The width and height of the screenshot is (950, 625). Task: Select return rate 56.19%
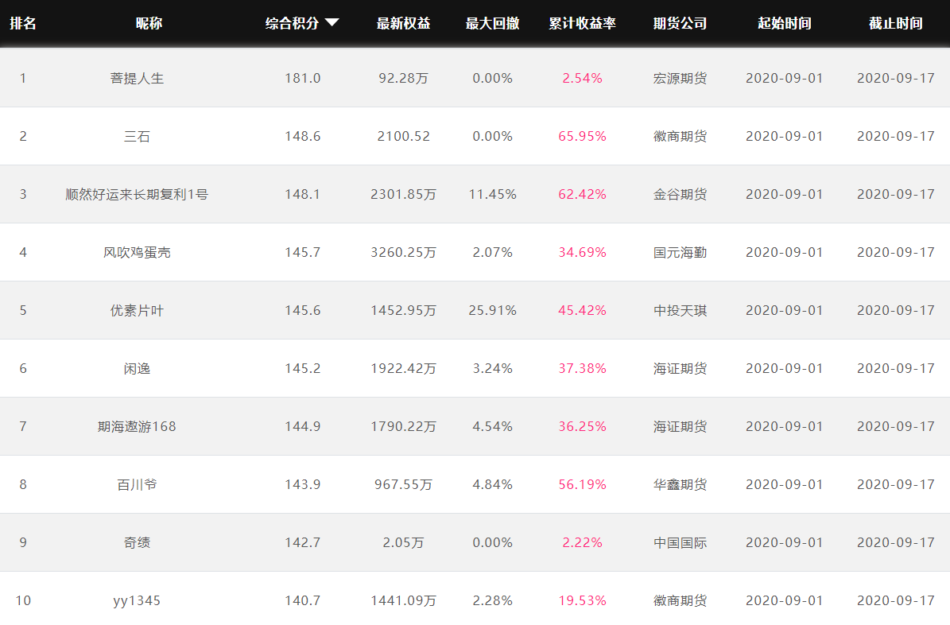pos(582,484)
